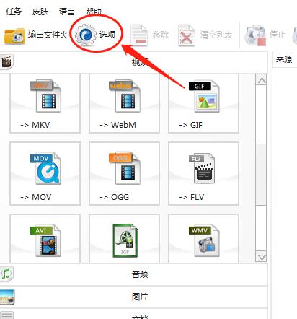Select the OGG format icon
Screen dimensions: 297x319
[125, 168]
